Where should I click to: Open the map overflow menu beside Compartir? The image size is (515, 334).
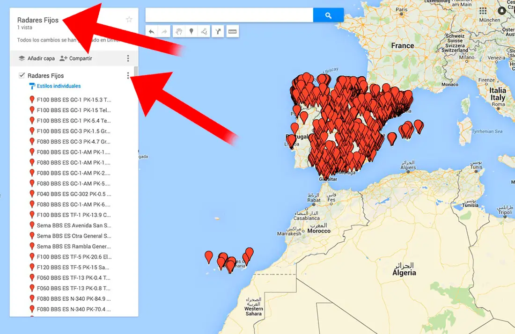point(128,58)
